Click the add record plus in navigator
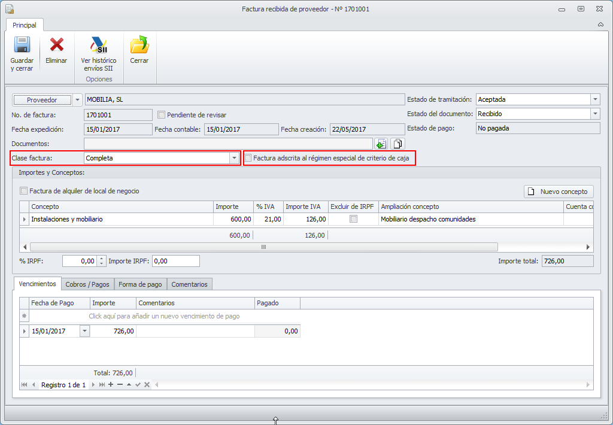 coord(111,384)
